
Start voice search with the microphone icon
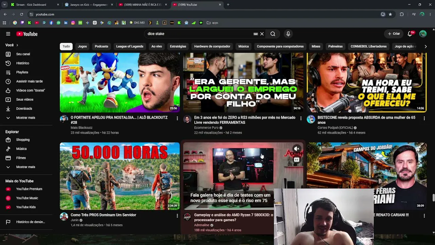(288, 34)
